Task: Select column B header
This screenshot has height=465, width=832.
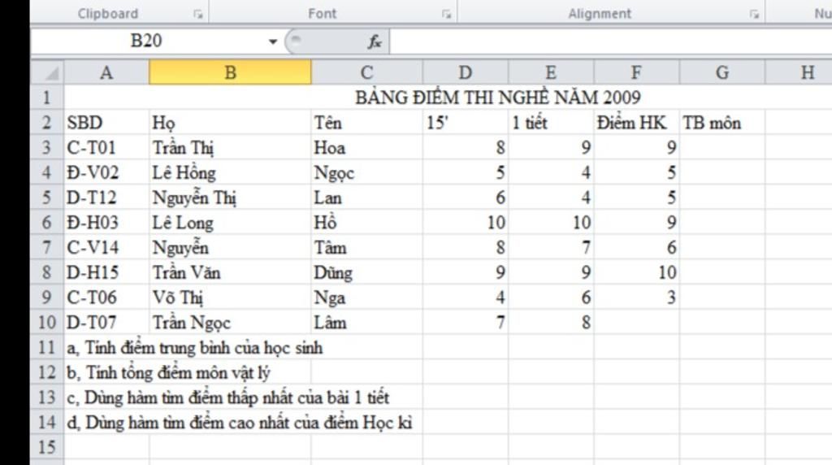Action: 230,72
